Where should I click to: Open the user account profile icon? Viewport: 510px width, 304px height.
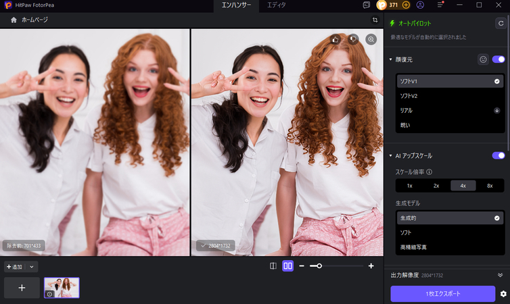pyautogui.click(x=420, y=5)
